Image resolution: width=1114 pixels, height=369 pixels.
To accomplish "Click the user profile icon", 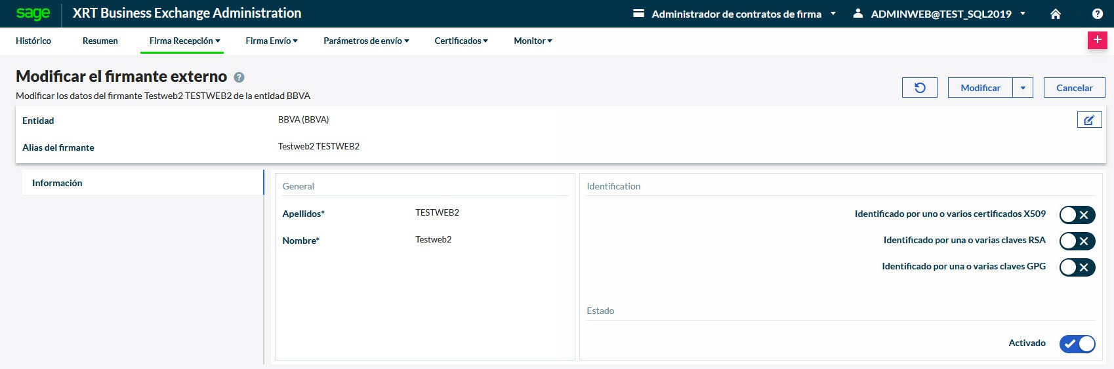I will (857, 14).
